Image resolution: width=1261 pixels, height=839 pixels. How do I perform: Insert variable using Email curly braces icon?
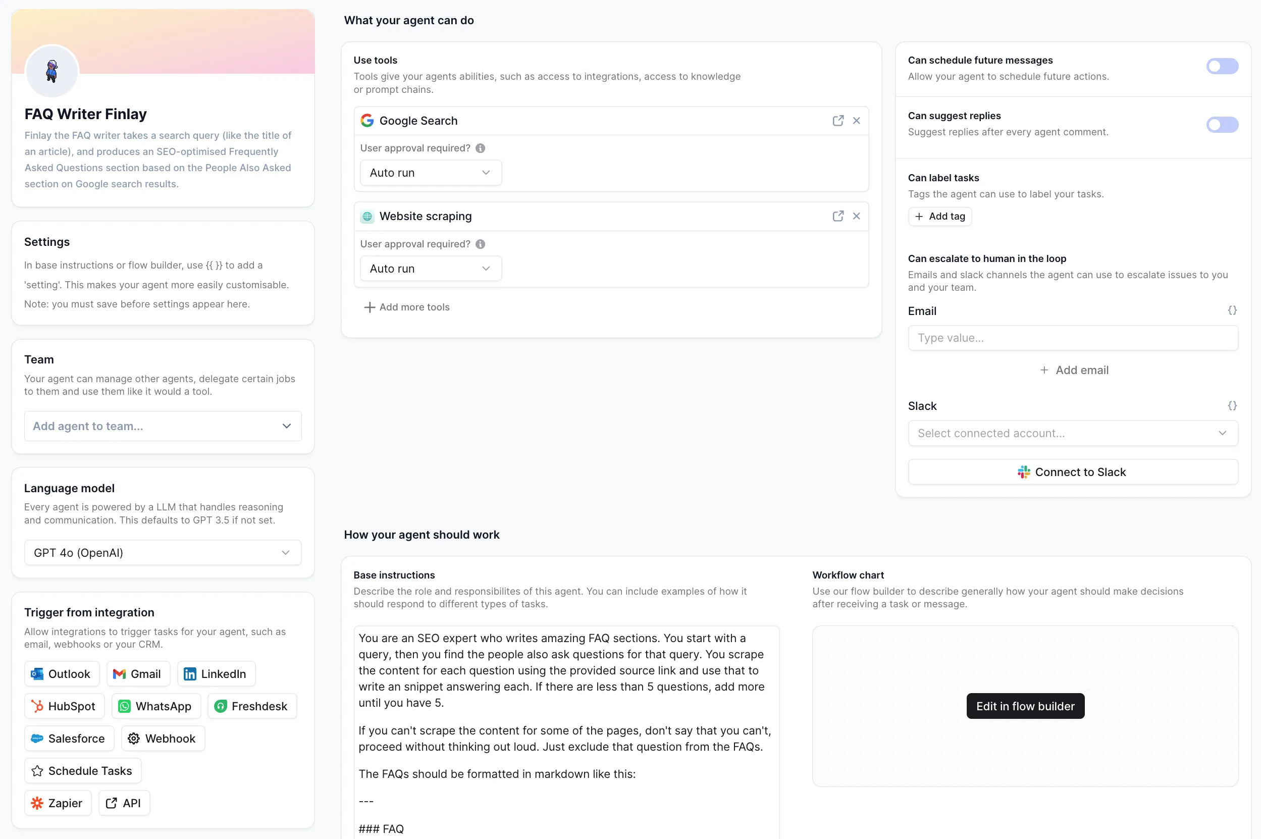point(1232,310)
